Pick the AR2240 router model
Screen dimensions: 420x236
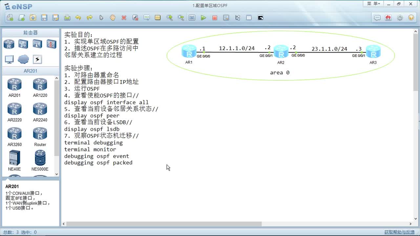40,112
